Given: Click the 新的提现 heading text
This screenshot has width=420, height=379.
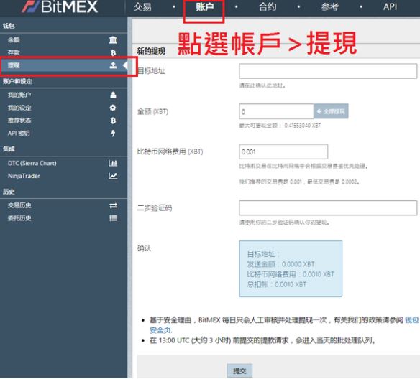Looking at the screenshot, I should [x=151, y=51].
